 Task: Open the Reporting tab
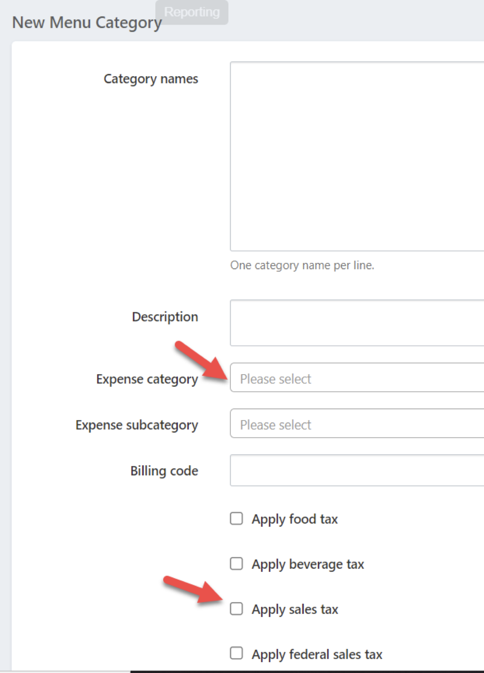point(192,12)
